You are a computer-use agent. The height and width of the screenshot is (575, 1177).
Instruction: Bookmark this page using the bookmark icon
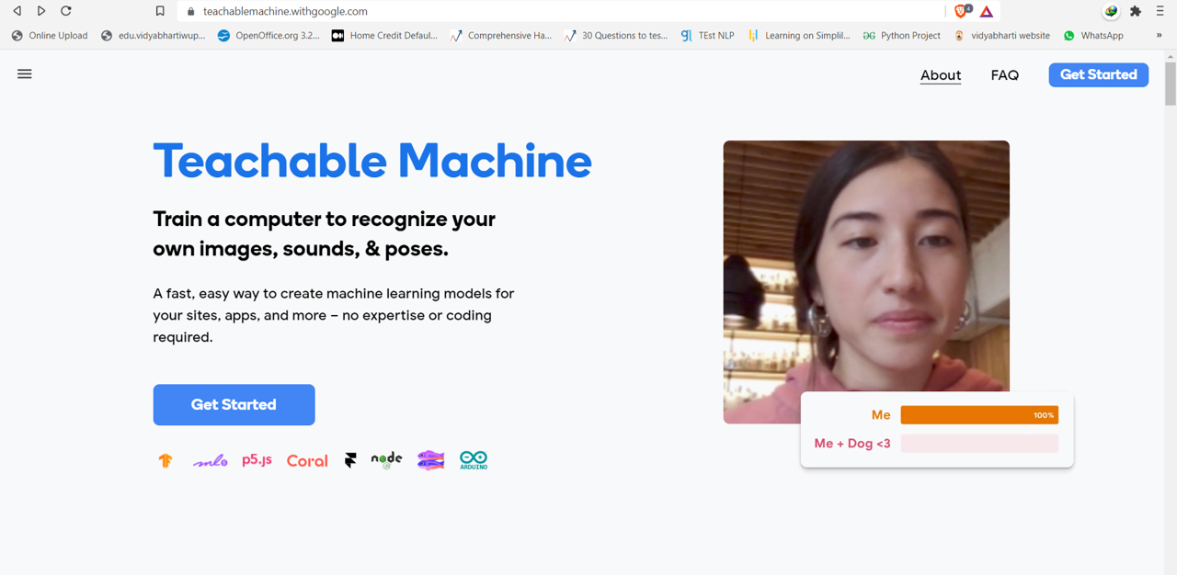160,12
